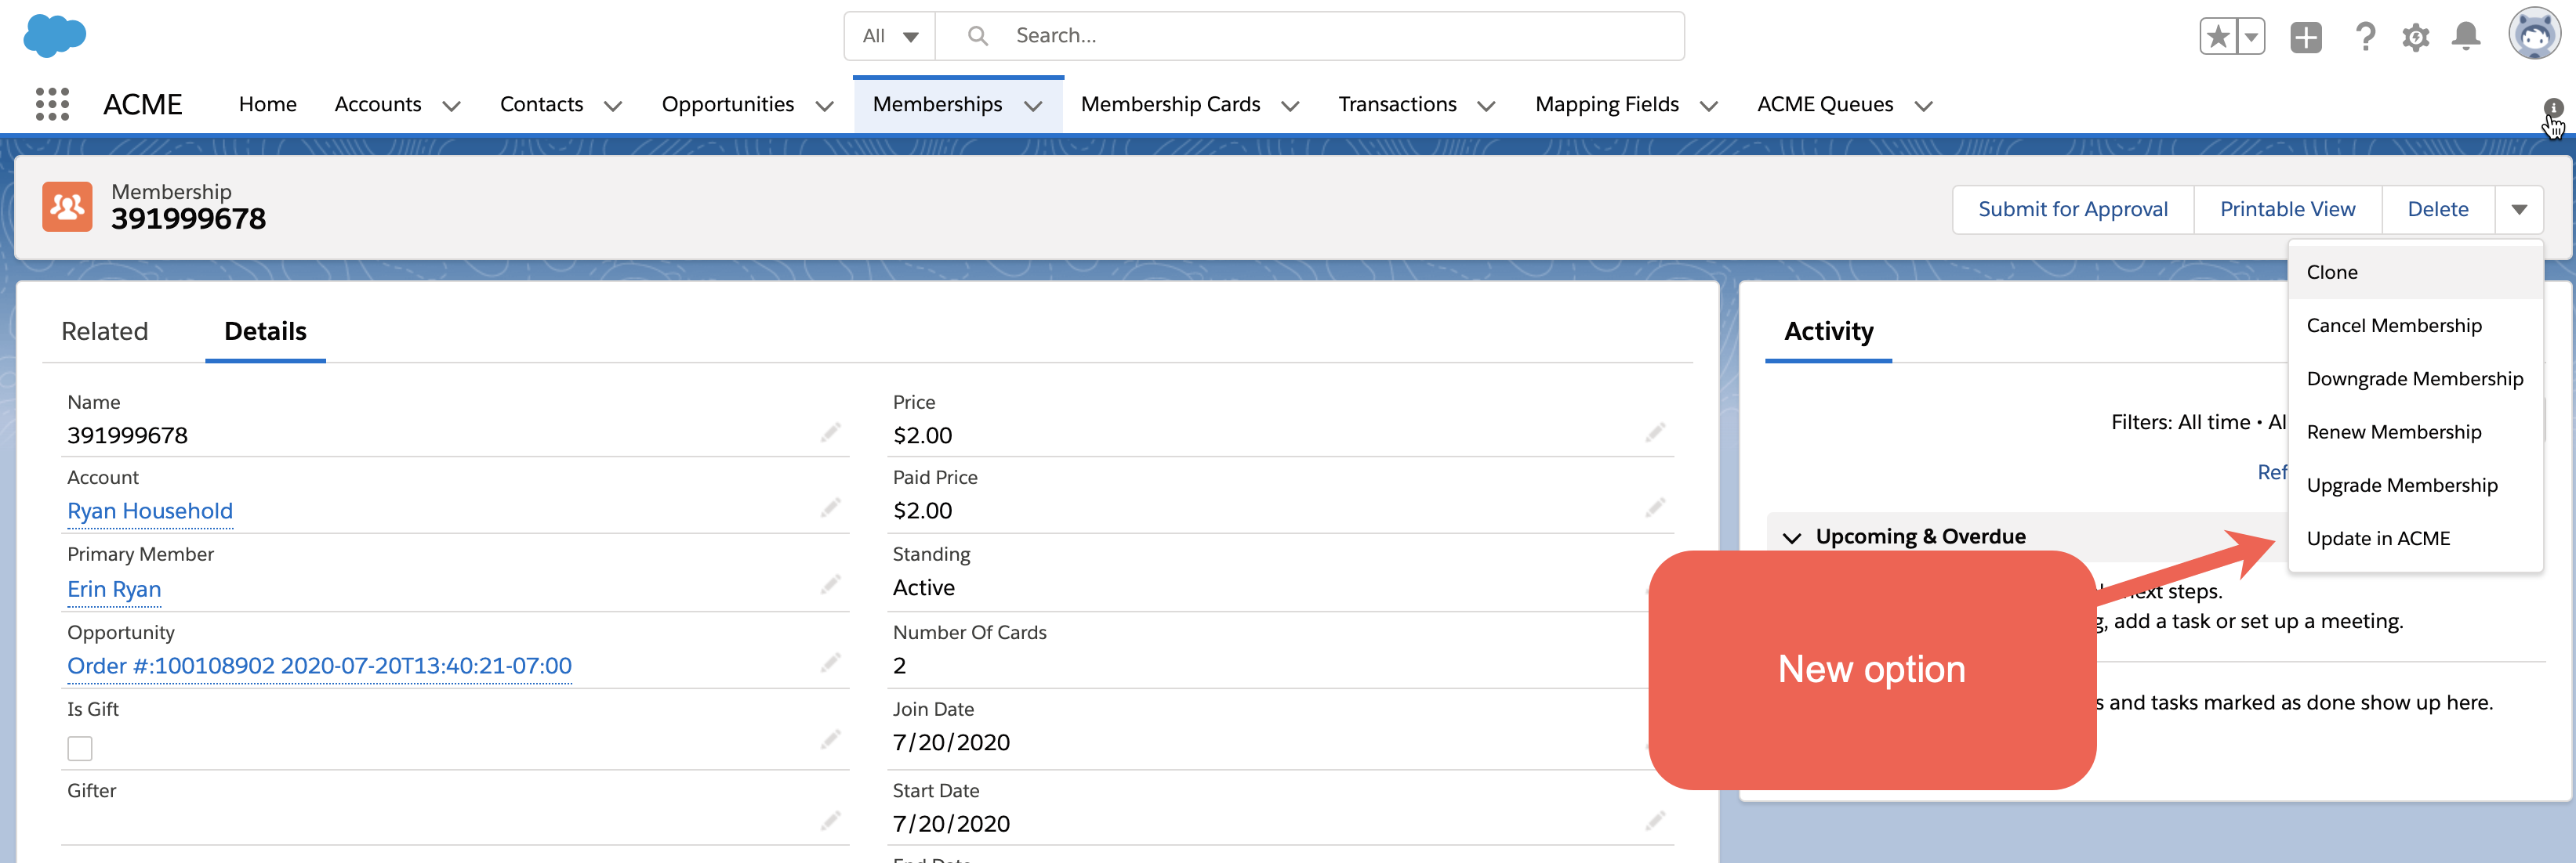Click the Salesforce cloud logo

click(x=55, y=35)
